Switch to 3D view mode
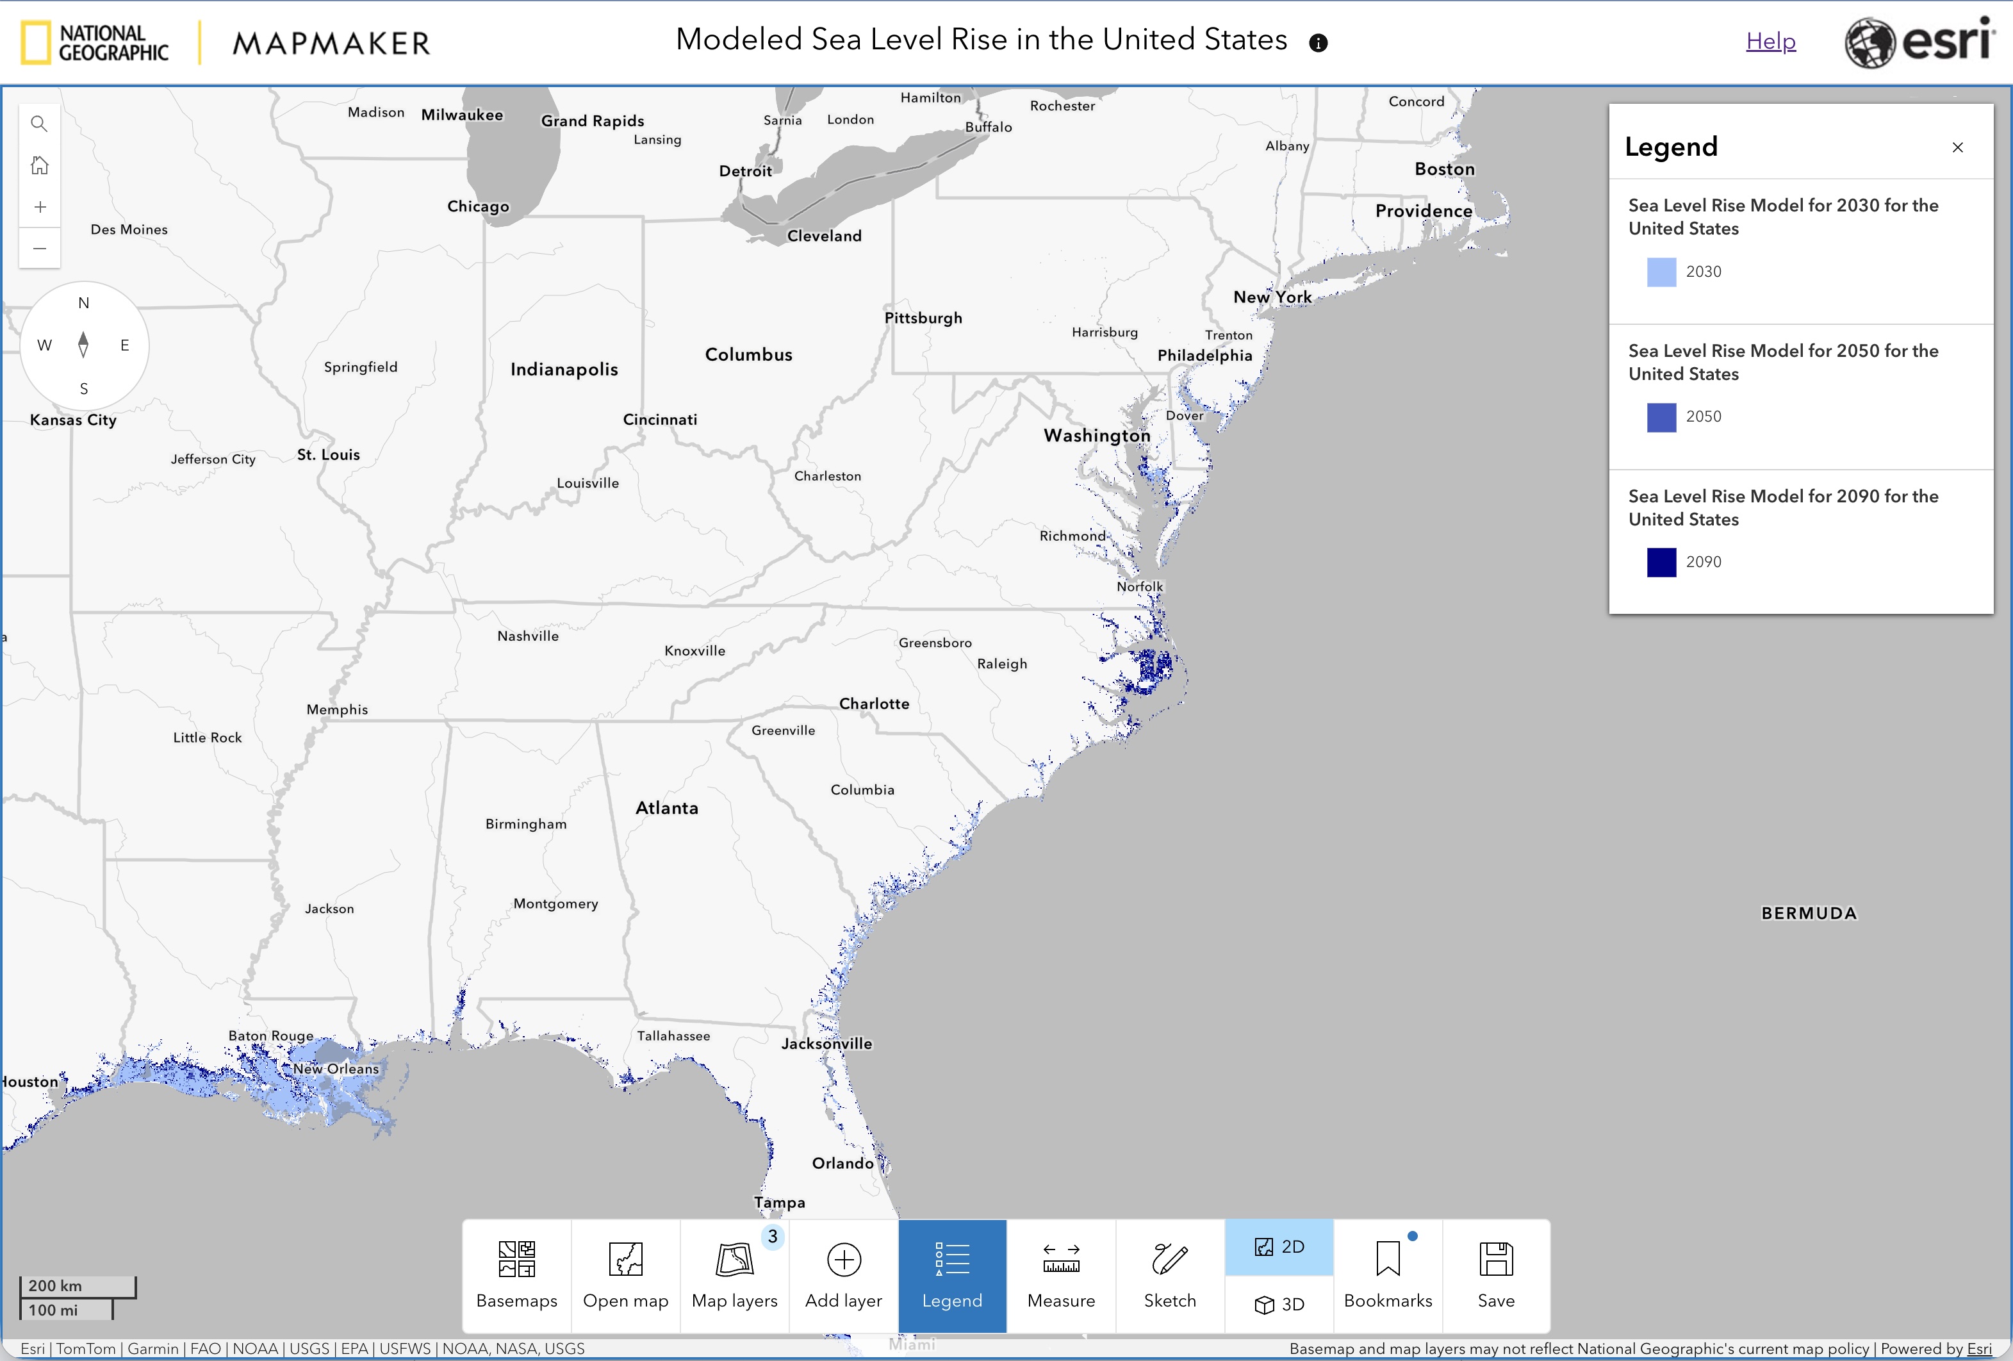 1279,1304
